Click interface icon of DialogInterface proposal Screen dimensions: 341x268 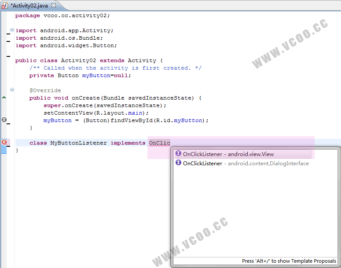tap(178, 163)
